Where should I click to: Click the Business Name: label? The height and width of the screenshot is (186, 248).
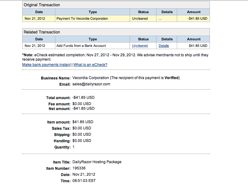(x=56, y=78)
